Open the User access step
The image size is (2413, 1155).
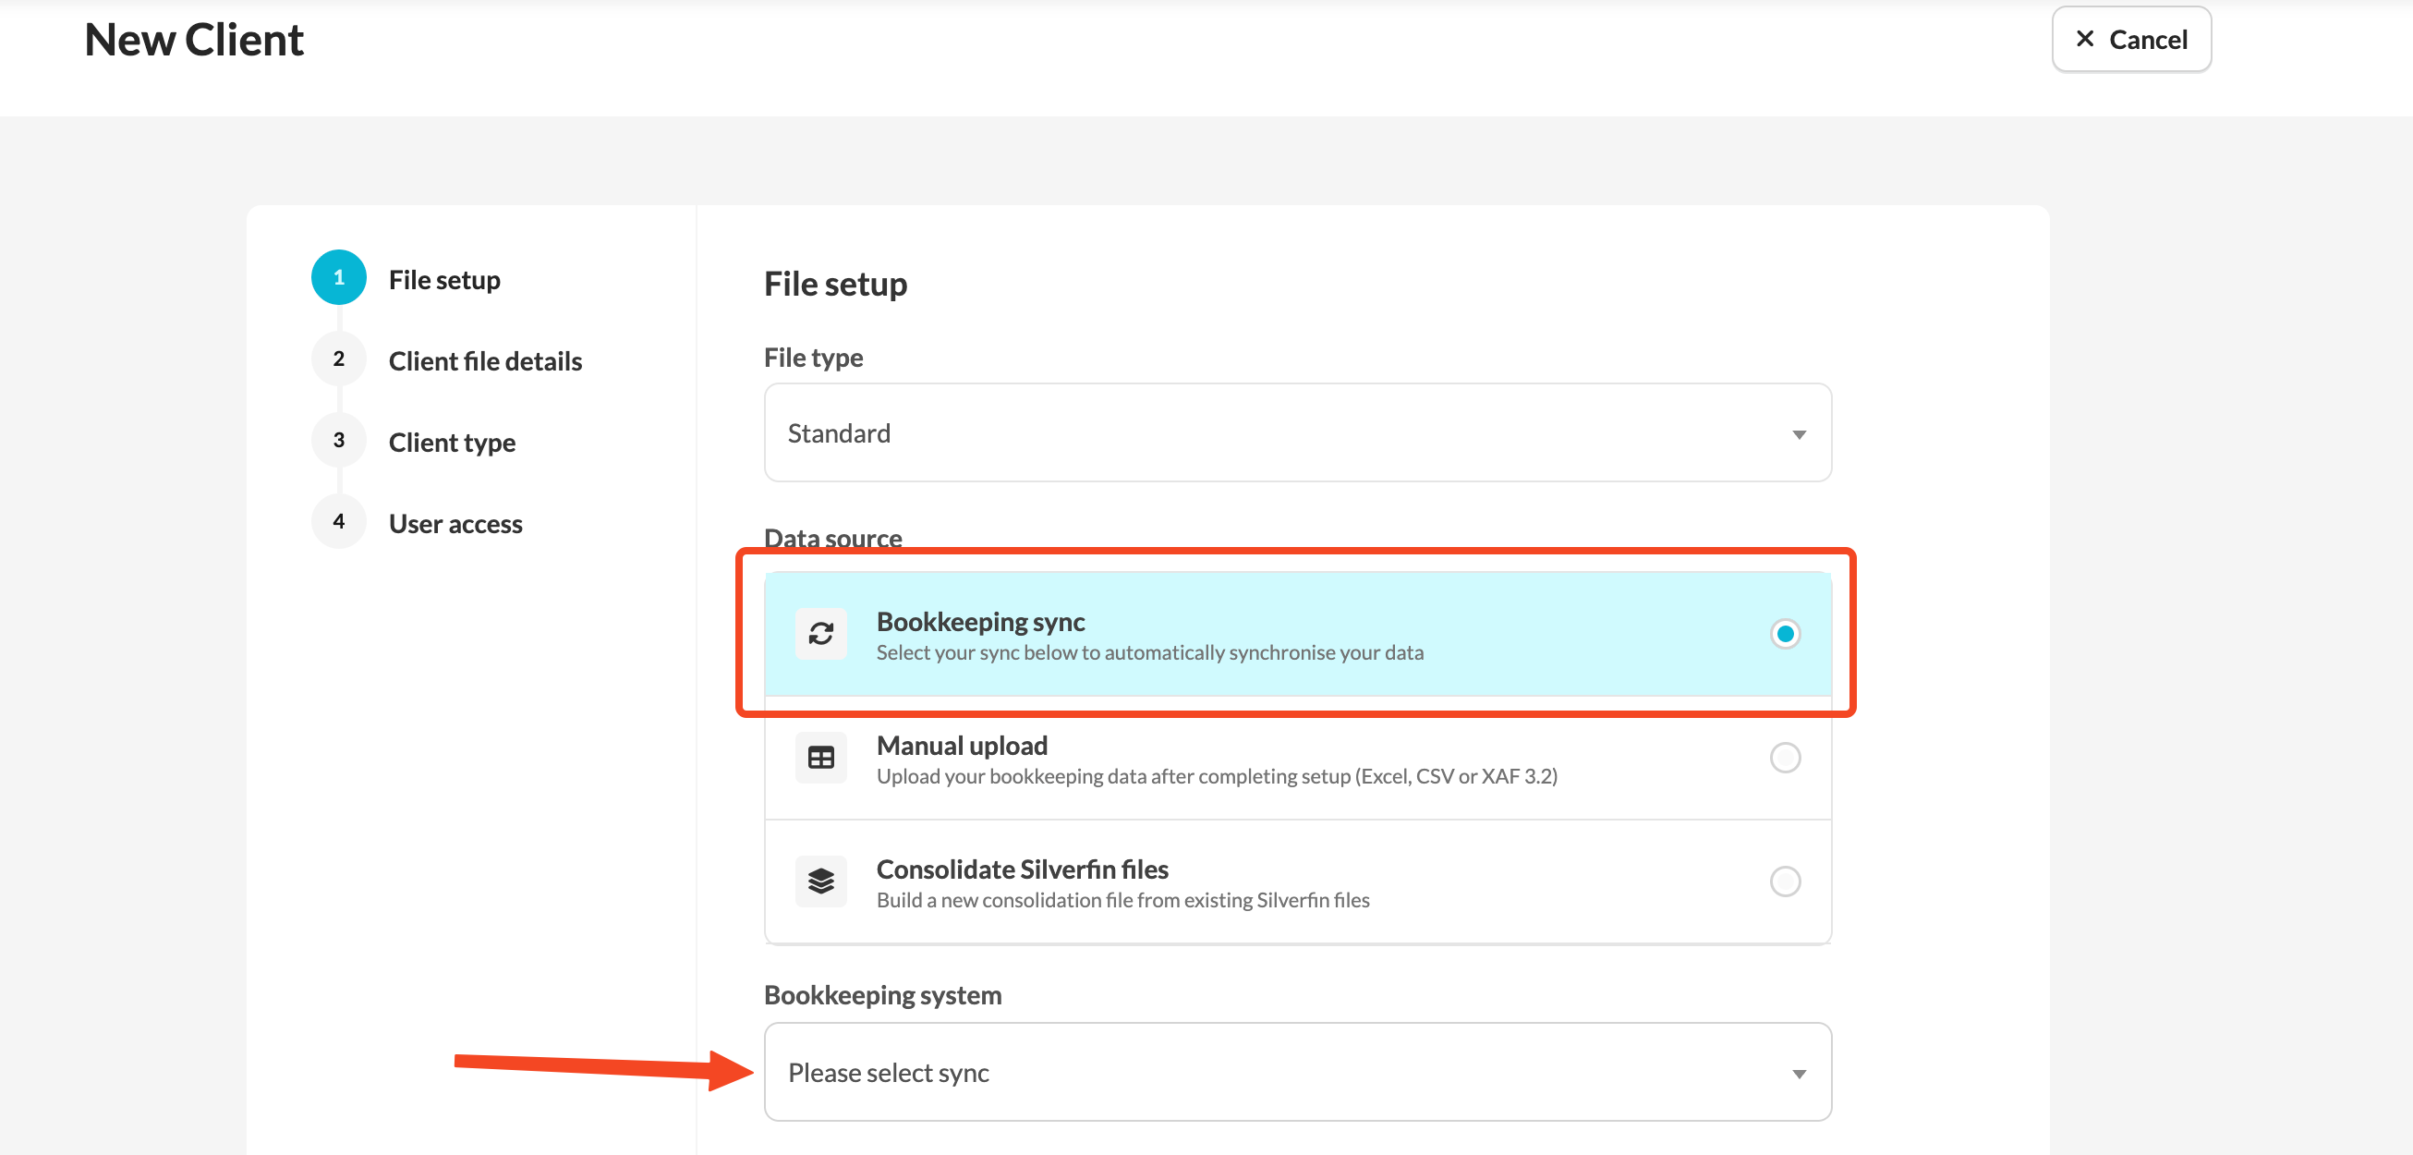pos(455,524)
